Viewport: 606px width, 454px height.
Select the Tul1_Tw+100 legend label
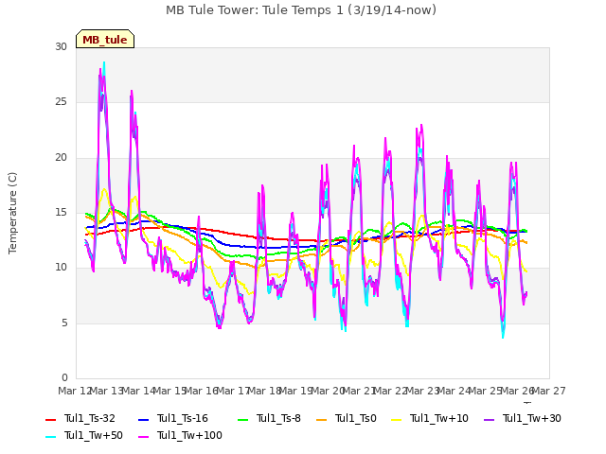click(x=189, y=435)
